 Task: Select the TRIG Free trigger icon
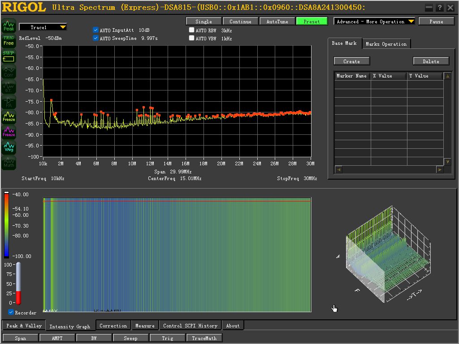tap(9, 41)
